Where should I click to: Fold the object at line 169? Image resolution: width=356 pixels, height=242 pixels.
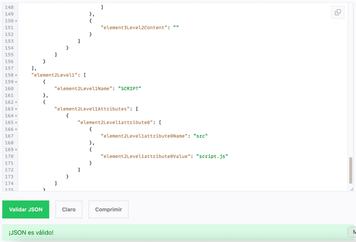(x=16, y=150)
